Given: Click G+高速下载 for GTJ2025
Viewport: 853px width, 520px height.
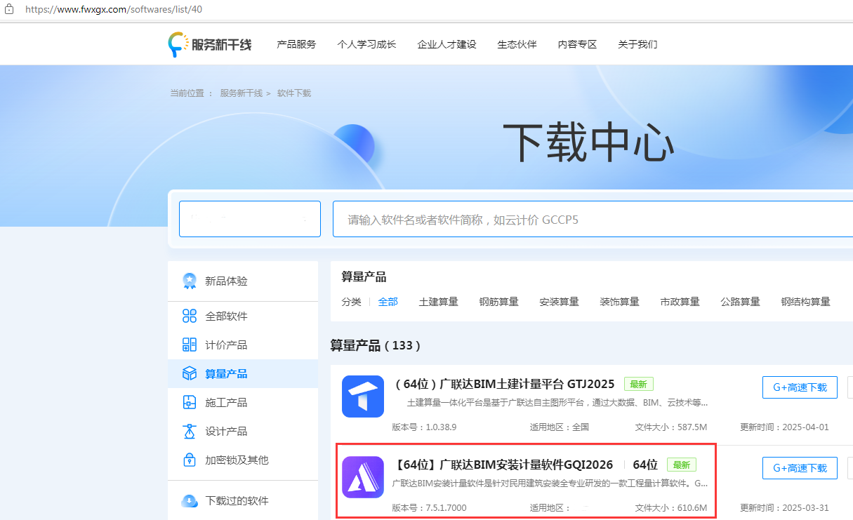Looking at the screenshot, I should [x=800, y=387].
